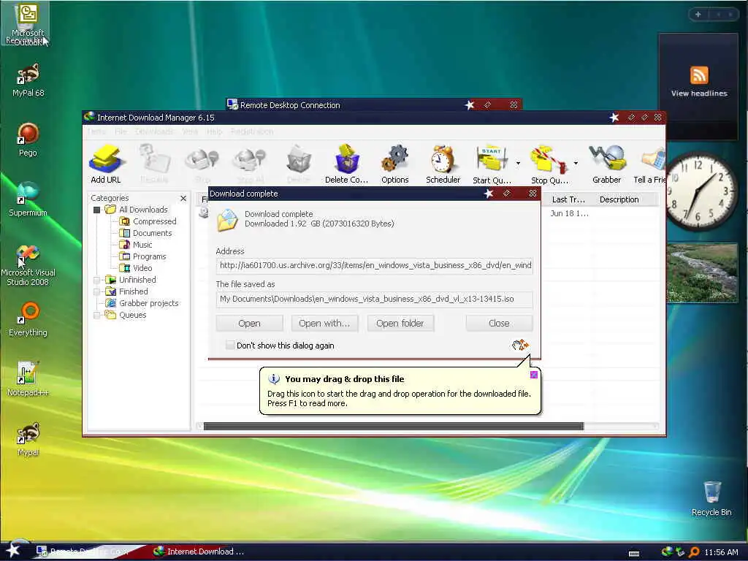This screenshot has height=561, width=748.
Task: Click the Last Try column header
Action: click(x=568, y=199)
